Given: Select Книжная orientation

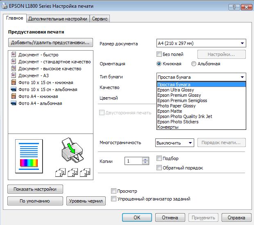Looking at the screenshot, I should tap(159, 64).
